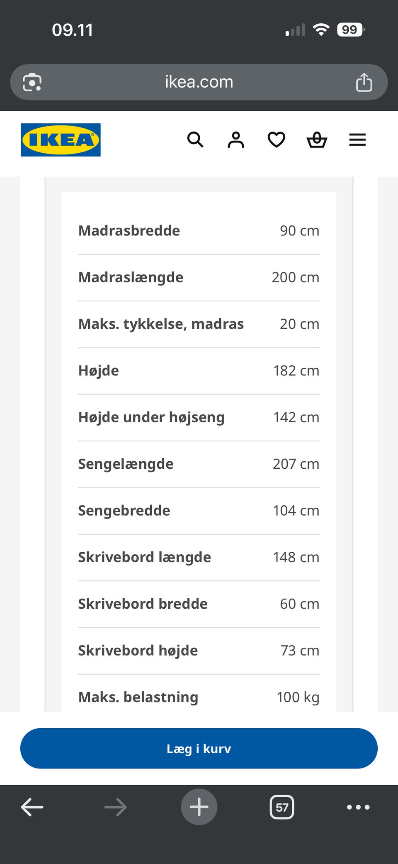Tap the battery indicator in status bar
The height and width of the screenshot is (864, 398).
pyautogui.click(x=351, y=30)
